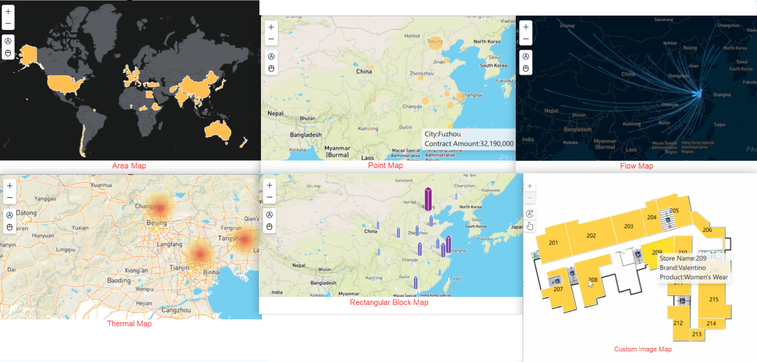
Task: Select store block 214 on the floor plan
Action: coord(711,323)
